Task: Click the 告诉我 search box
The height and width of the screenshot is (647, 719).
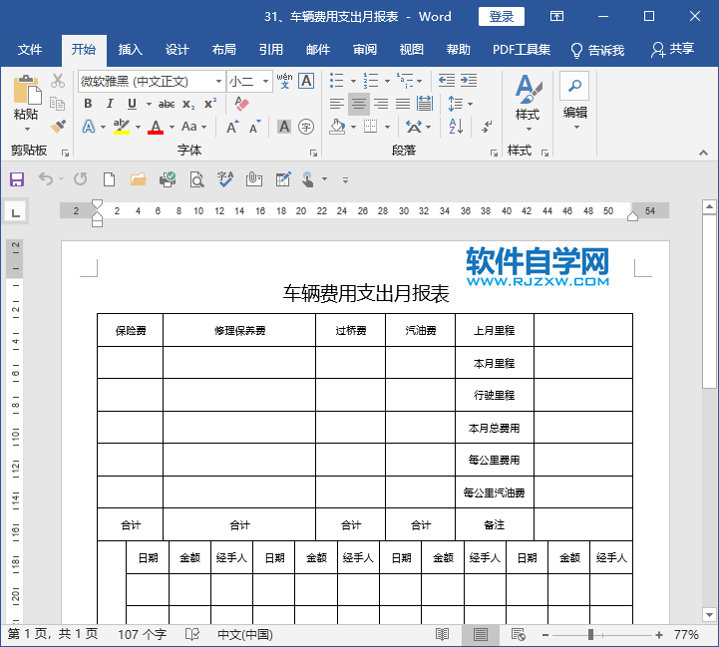Action: coord(597,50)
